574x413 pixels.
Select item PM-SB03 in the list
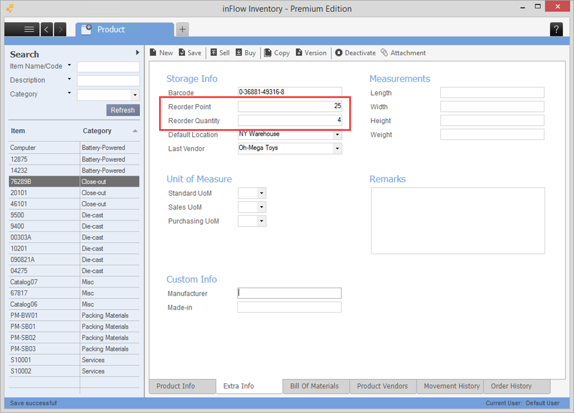pyautogui.click(x=74, y=349)
